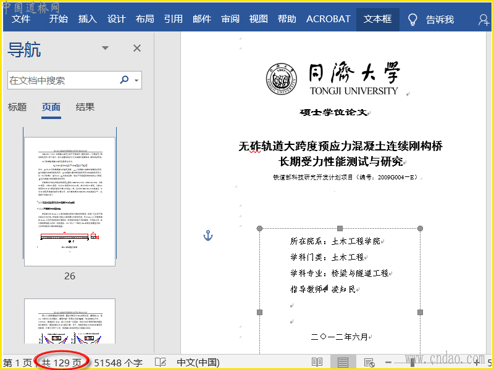Image resolution: width=494 pixels, height=370 pixels.
Task: Click the date text 二〇一二年六月
Action: (339, 337)
